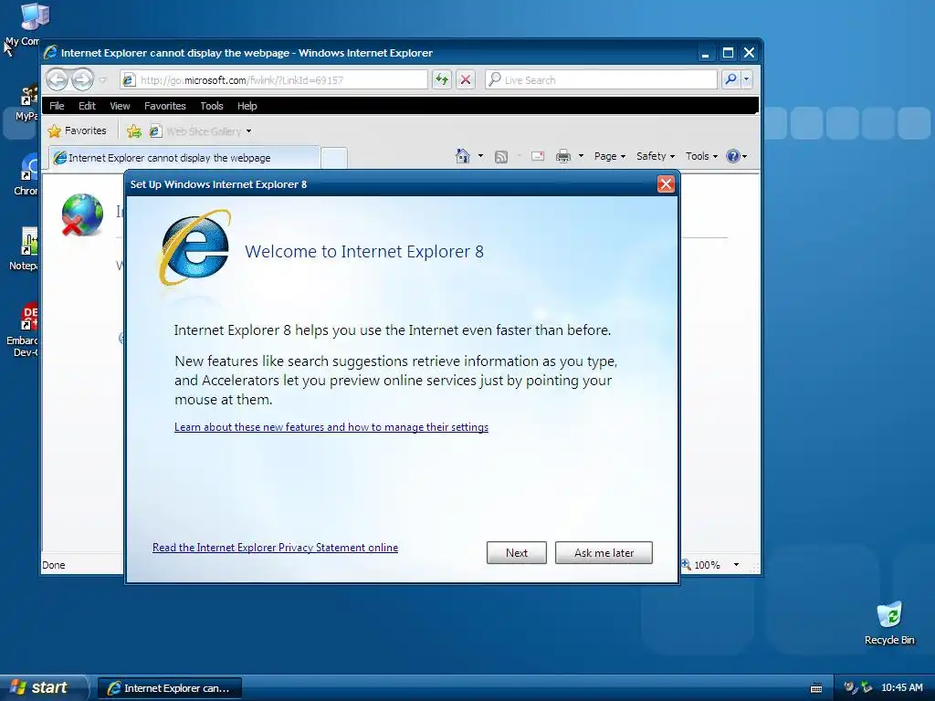Open the Web Slice Gallery item
The width and height of the screenshot is (935, 701).
(196, 131)
